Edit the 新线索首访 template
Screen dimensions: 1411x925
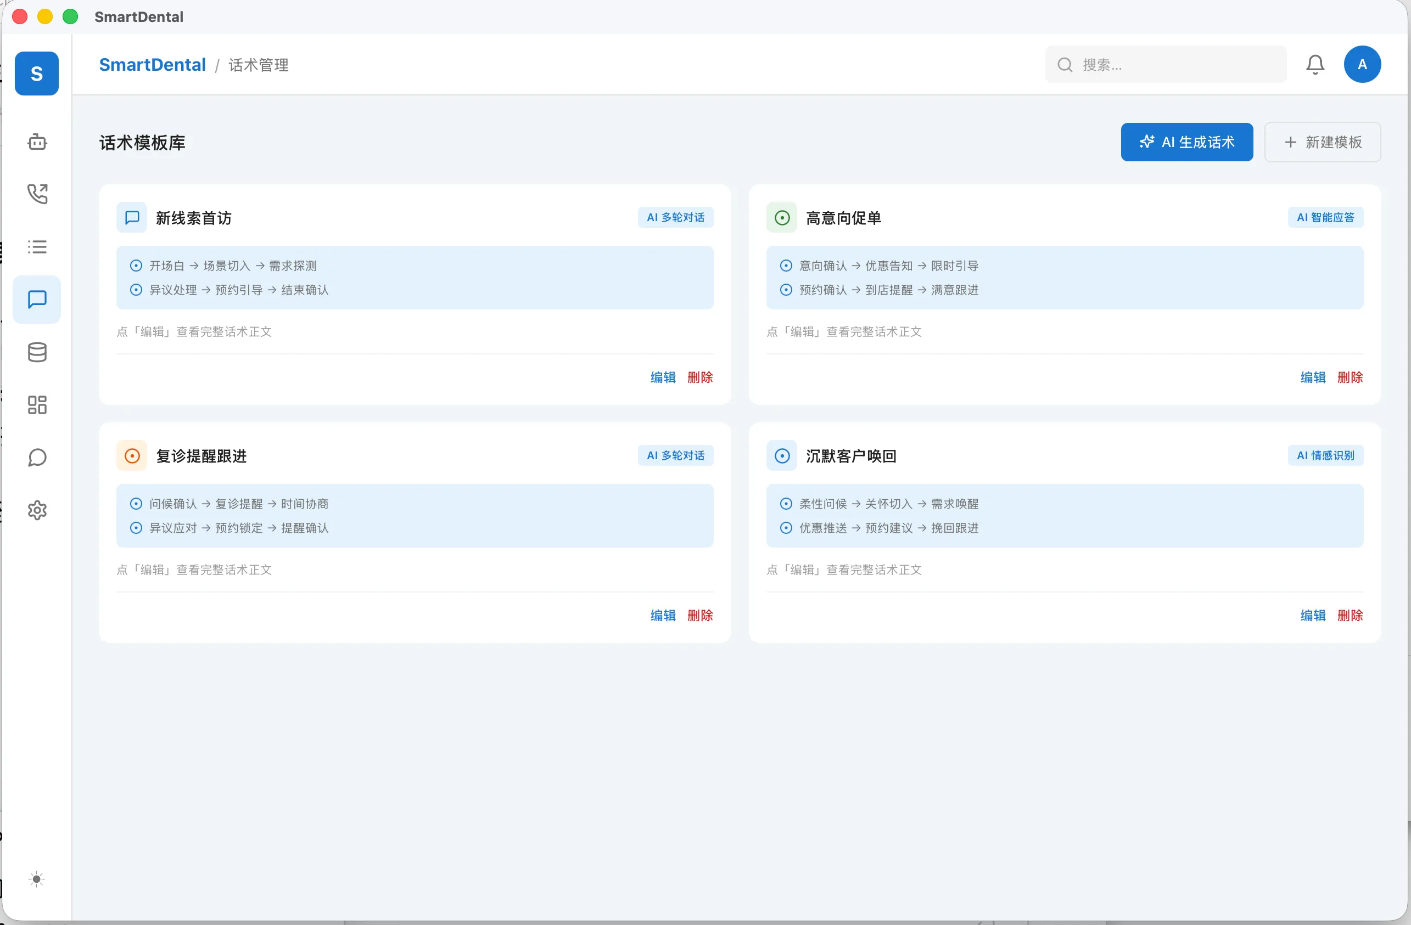point(663,377)
